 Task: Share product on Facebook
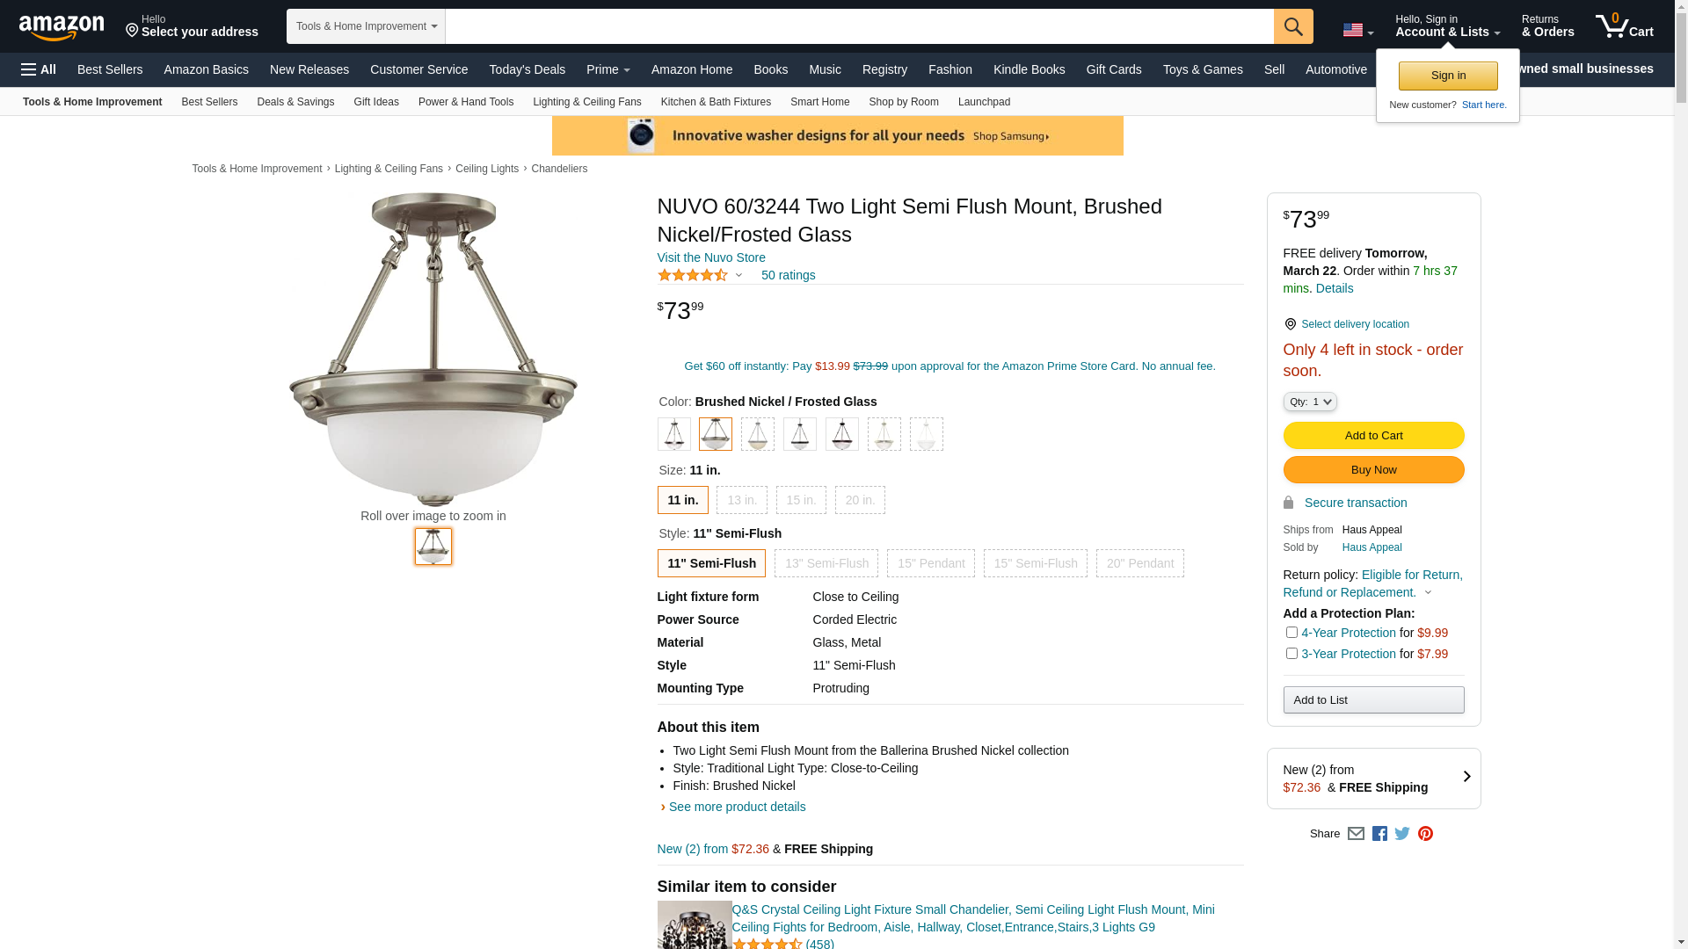pyautogui.click(x=1379, y=834)
